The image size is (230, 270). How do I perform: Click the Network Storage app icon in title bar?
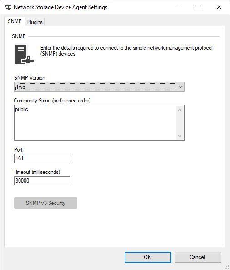[x=8, y=7]
